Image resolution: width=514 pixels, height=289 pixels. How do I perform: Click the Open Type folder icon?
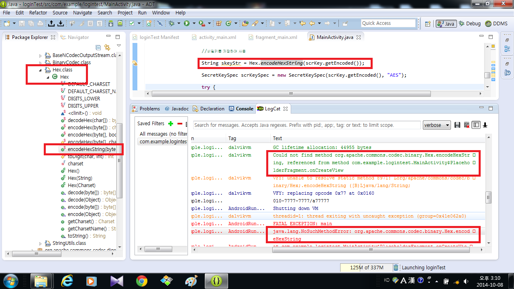click(245, 23)
